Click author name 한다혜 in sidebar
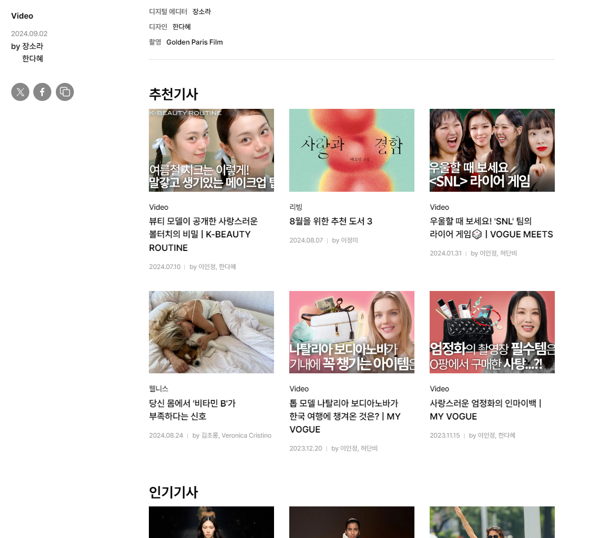 33,59
